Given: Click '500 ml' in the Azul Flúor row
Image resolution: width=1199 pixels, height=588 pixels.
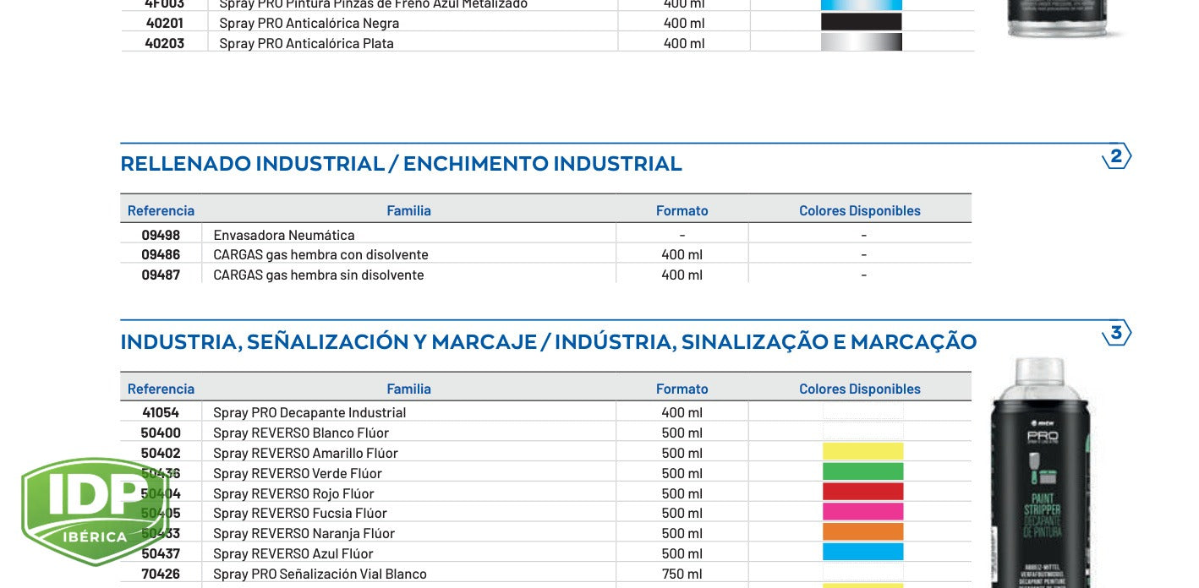Looking at the screenshot, I should [x=682, y=553].
